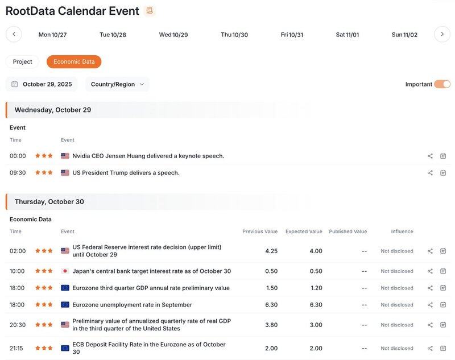This screenshot has width=455, height=360.
Task: Toggle the Important filter switch
Action: coord(442,84)
